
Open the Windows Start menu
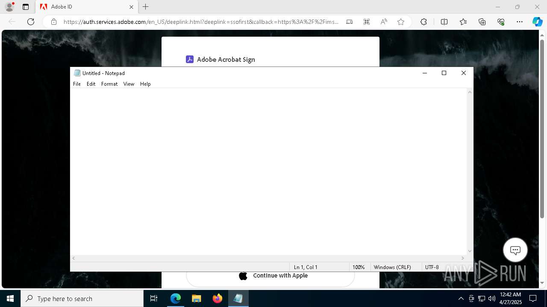10,298
